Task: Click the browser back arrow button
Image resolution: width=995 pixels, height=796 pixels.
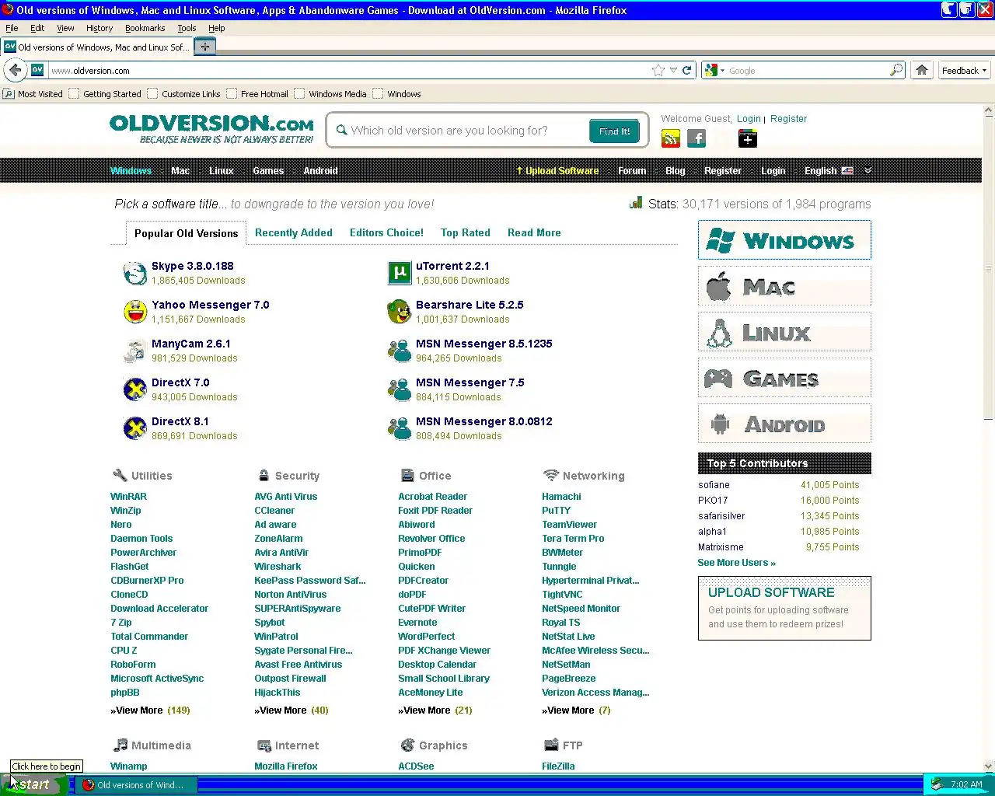Action: [x=15, y=70]
